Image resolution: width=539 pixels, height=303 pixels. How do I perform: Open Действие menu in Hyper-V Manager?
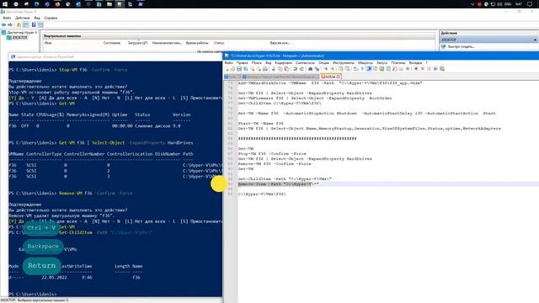(23, 18)
